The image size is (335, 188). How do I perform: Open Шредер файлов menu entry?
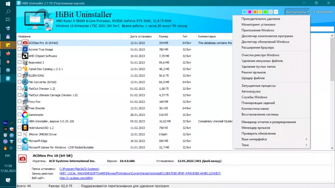coord(271,78)
